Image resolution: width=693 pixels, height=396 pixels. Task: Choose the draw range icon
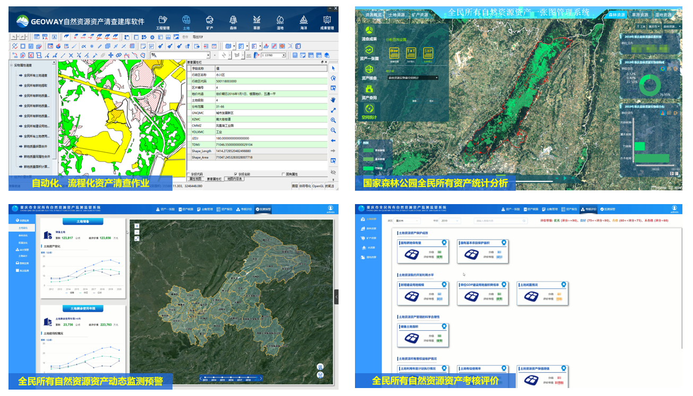(x=394, y=54)
